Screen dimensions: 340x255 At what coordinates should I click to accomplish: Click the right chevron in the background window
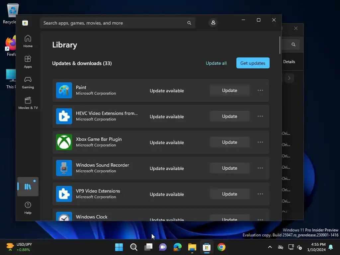point(289,78)
